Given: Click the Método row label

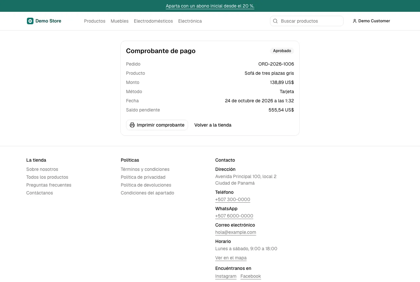Looking at the screenshot, I should 134,91.
